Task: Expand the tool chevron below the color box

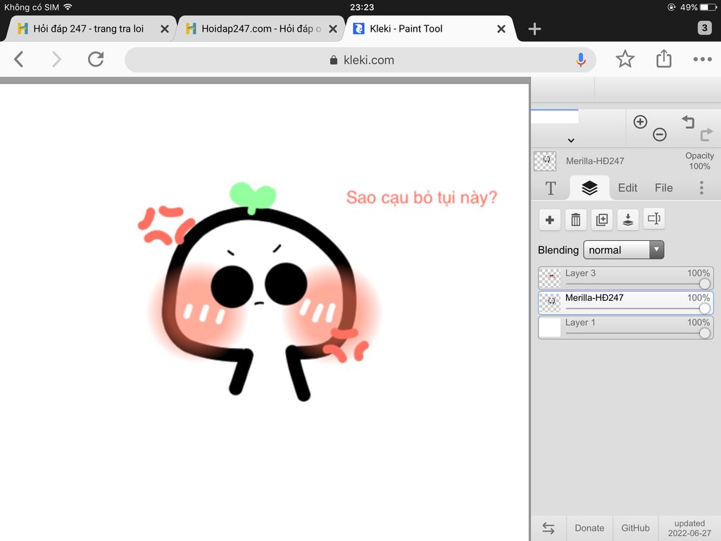Action: tap(570, 140)
